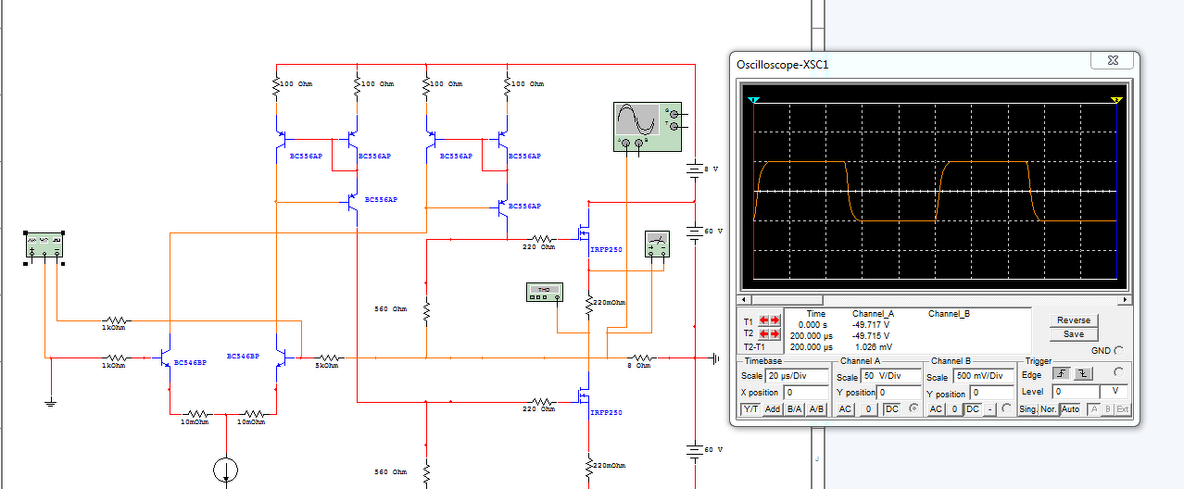Choose the Add display mode
This screenshot has height=489, width=1184.
click(772, 409)
